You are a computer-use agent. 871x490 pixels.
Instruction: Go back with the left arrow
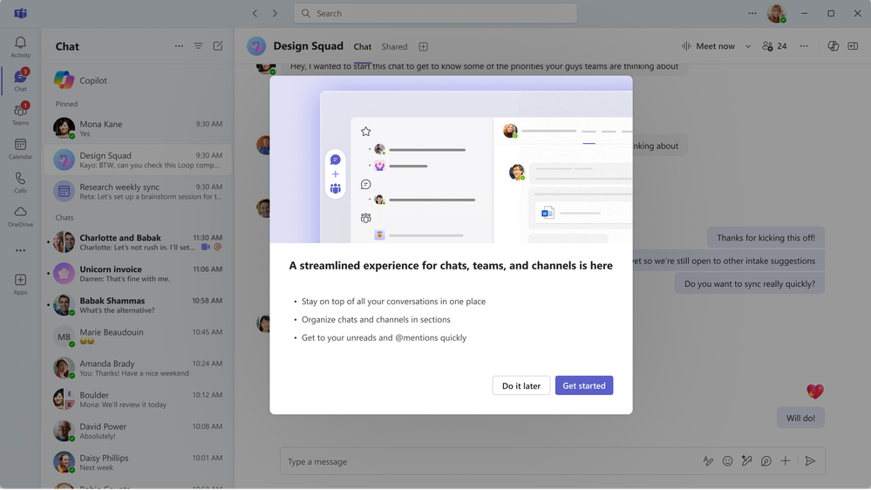point(255,13)
